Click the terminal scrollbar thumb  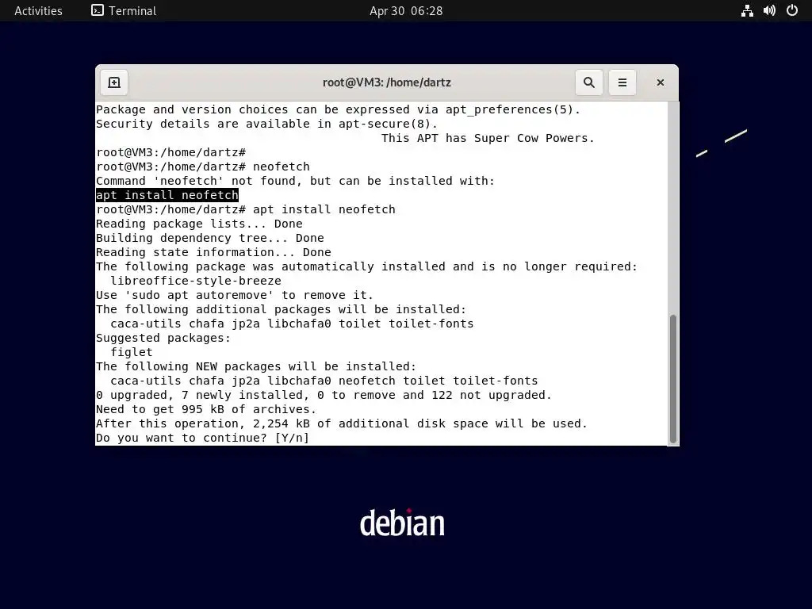coord(672,378)
